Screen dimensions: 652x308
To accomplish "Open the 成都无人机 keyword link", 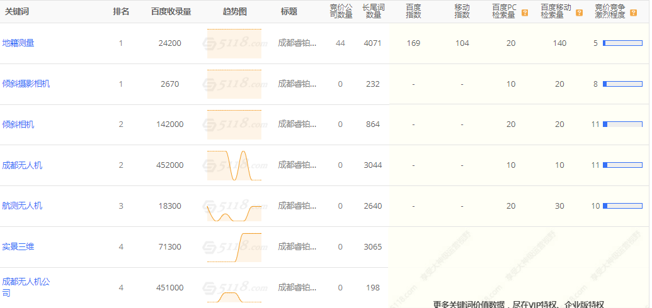I will point(22,165).
